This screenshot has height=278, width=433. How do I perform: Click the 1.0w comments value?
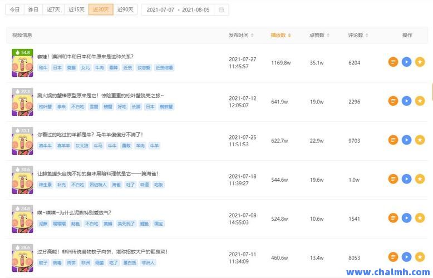coord(354,180)
